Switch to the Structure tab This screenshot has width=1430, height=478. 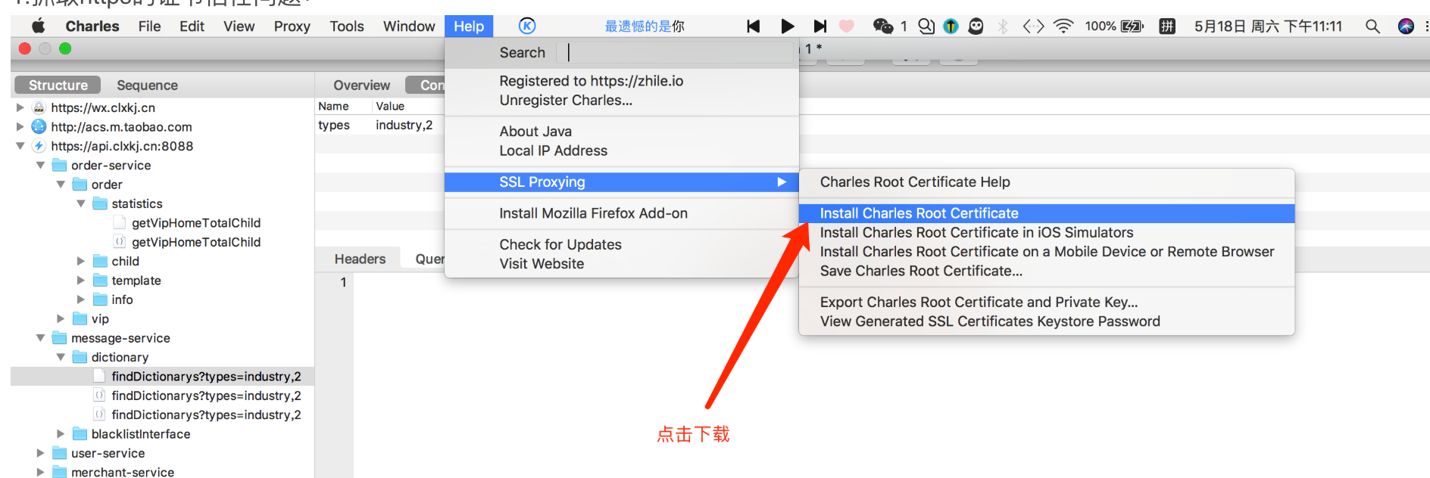click(x=58, y=85)
